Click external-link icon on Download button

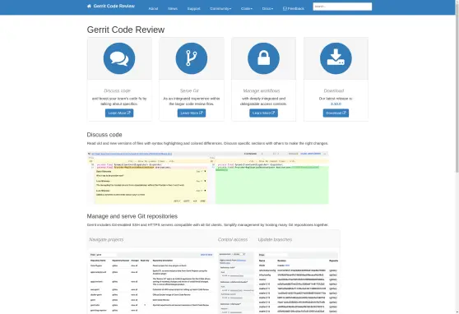click(x=344, y=113)
